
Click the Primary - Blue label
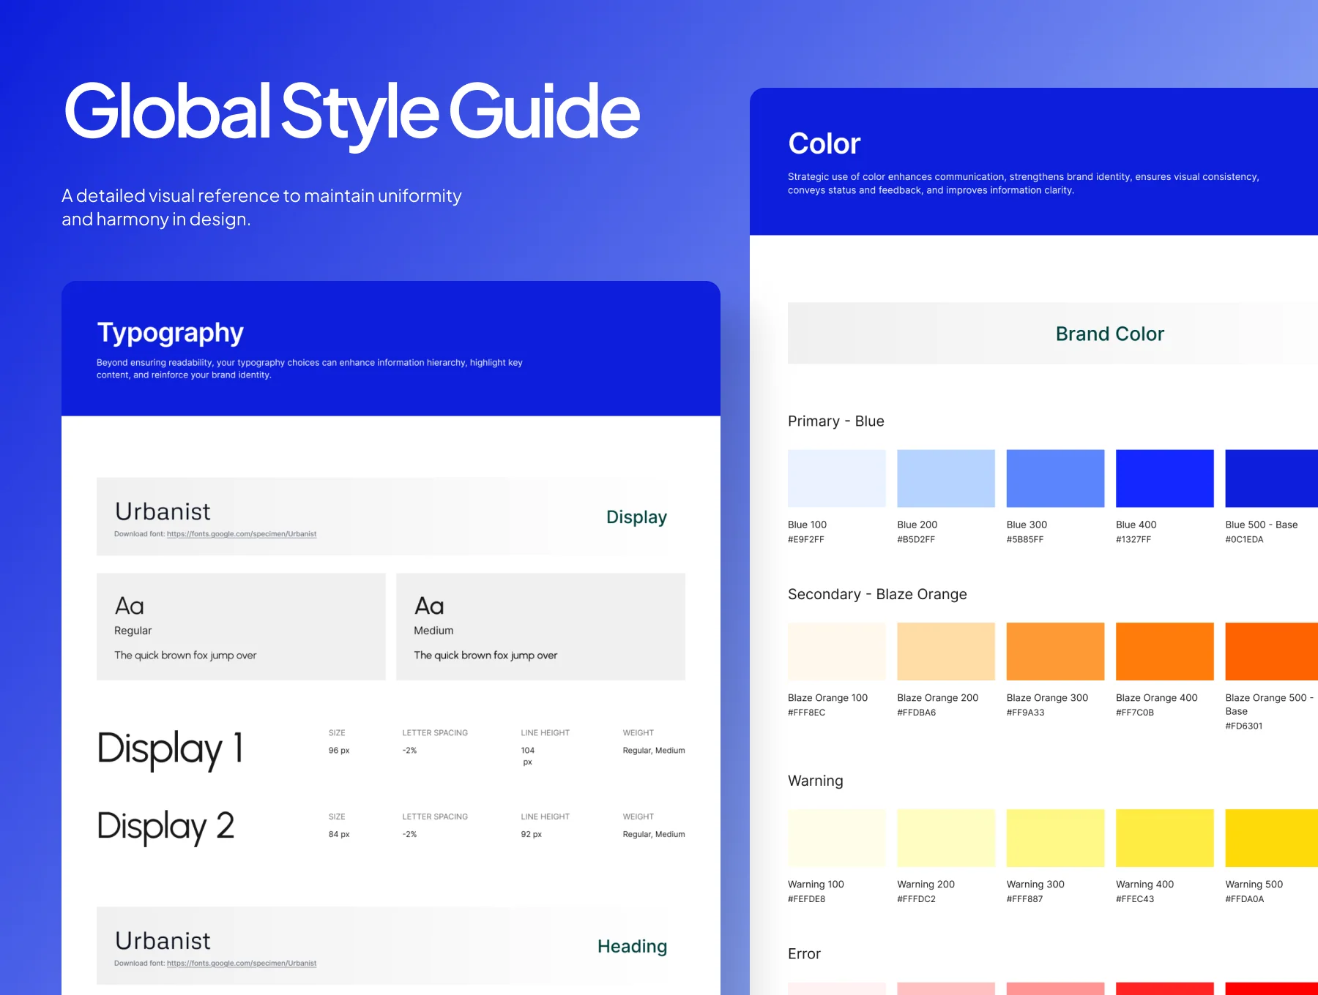836,421
